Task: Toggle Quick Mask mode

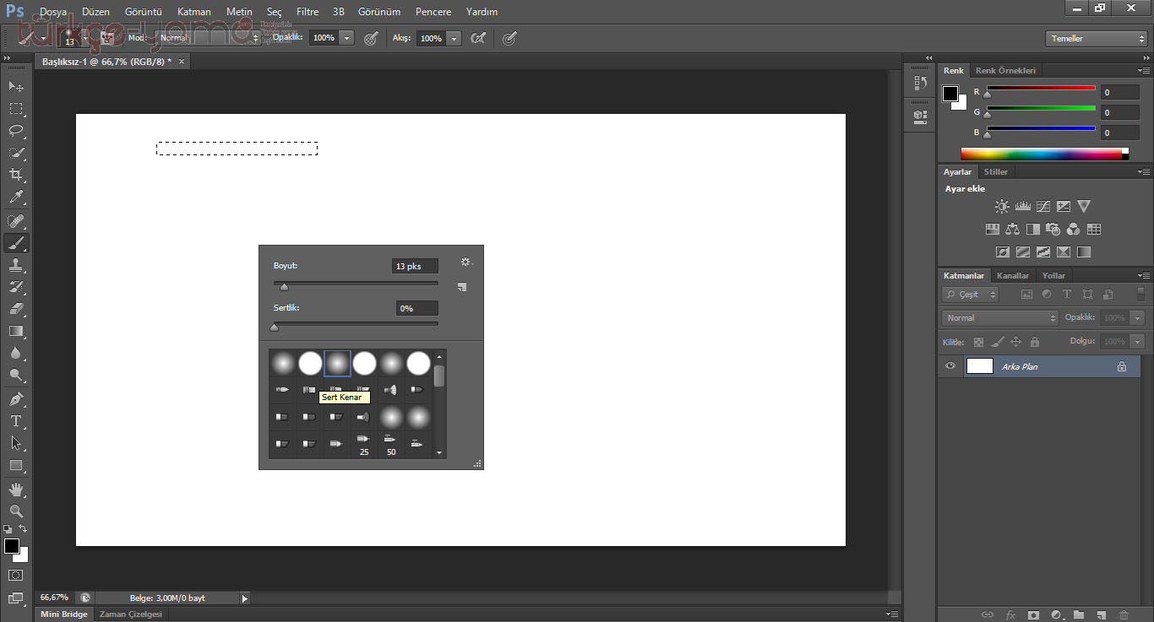Action: [16, 575]
